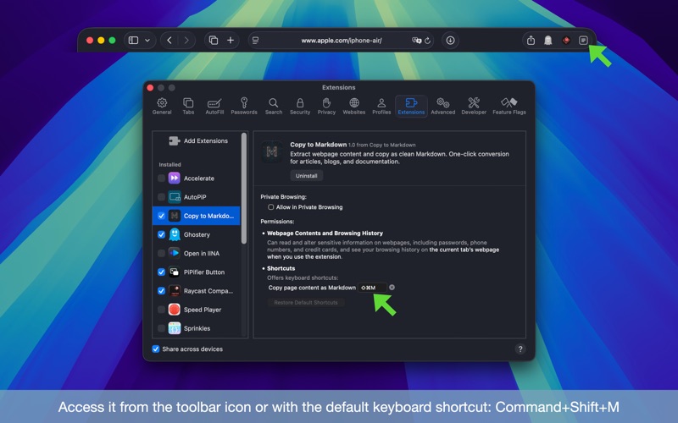Select the Extensions settings tab
This screenshot has height=423, width=678.
pos(411,106)
